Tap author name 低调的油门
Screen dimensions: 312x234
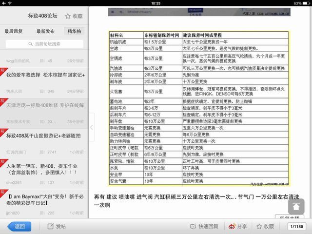[x=16, y=152]
